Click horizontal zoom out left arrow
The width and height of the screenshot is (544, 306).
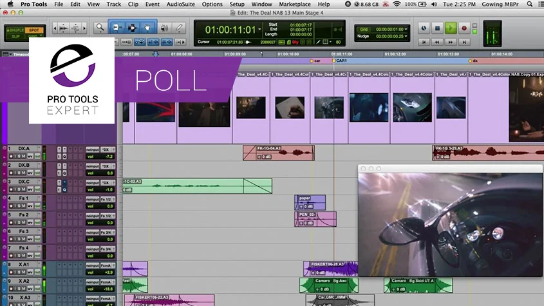55,28
